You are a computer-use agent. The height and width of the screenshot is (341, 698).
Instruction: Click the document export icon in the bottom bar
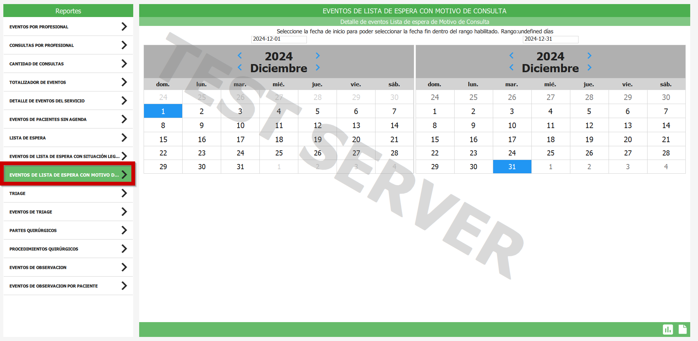[x=682, y=329]
